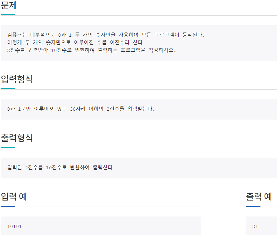Click the 문제 section heading

(x=9, y=5)
